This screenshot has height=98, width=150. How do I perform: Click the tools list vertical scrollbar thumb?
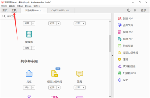pos(110,43)
